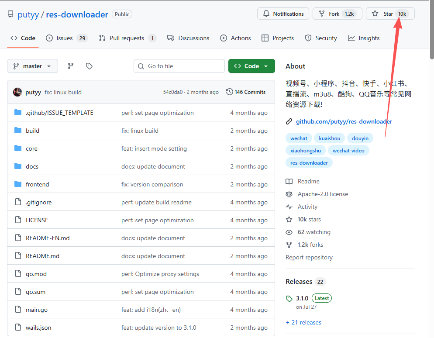Click the link icon beside the repository URL
The image size is (434, 338).
tap(289, 121)
